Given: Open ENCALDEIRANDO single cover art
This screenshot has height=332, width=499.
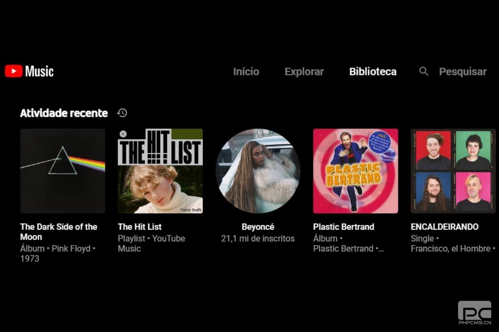Looking at the screenshot, I should tap(453, 171).
